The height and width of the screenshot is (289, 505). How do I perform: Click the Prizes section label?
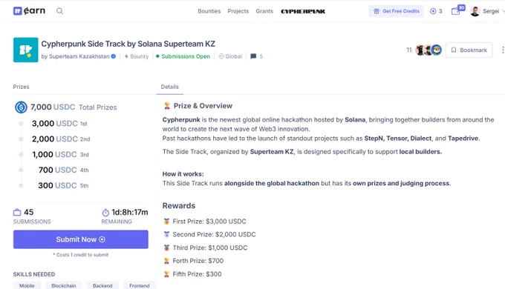click(x=22, y=87)
